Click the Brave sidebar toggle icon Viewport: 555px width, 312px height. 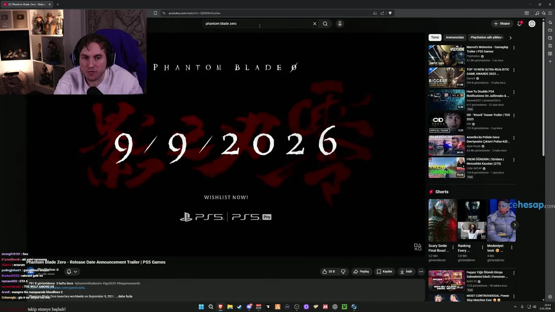click(527, 13)
